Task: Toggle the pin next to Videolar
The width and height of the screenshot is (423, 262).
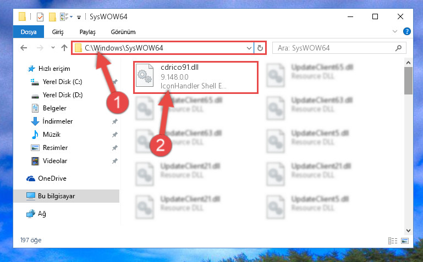Action: tap(115, 161)
